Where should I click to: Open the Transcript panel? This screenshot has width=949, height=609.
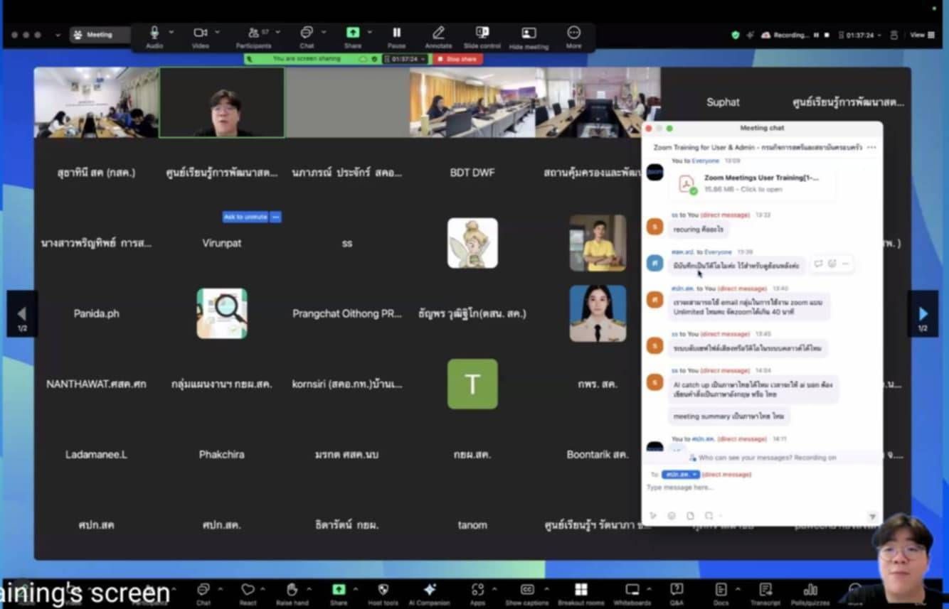tap(765, 593)
